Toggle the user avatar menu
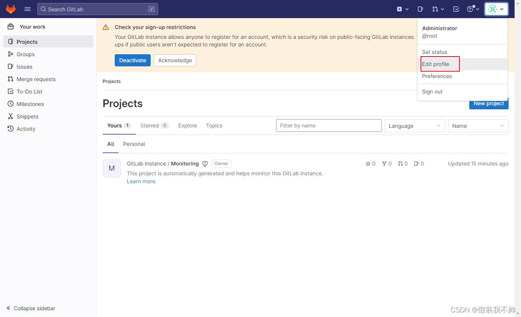This screenshot has height=317, width=521. point(496,9)
